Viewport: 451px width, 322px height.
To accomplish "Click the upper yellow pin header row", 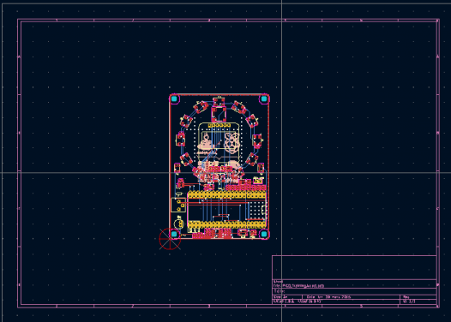I will click(226, 195).
